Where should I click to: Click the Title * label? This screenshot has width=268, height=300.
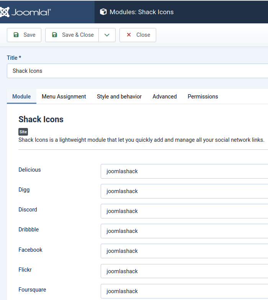[x=14, y=57]
